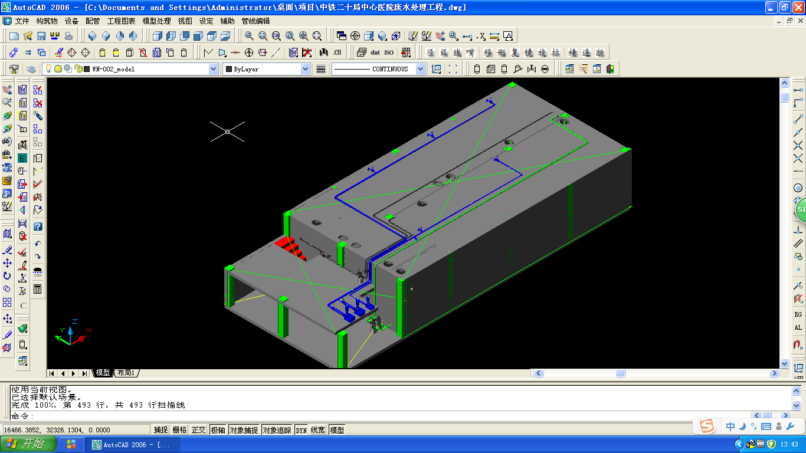Screen dimensions: 806x453
Task: Toggle 正交 ortho mode in status bar
Action: coord(198,430)
